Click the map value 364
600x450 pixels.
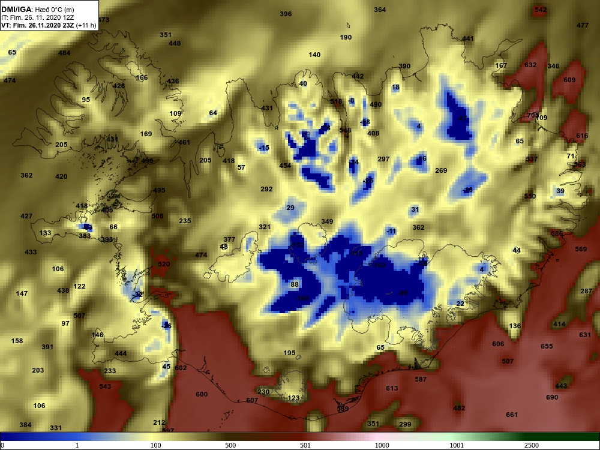point(380,10)
